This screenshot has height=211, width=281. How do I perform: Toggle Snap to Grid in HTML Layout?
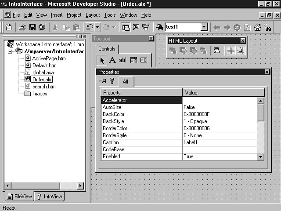tap(240, 51)
